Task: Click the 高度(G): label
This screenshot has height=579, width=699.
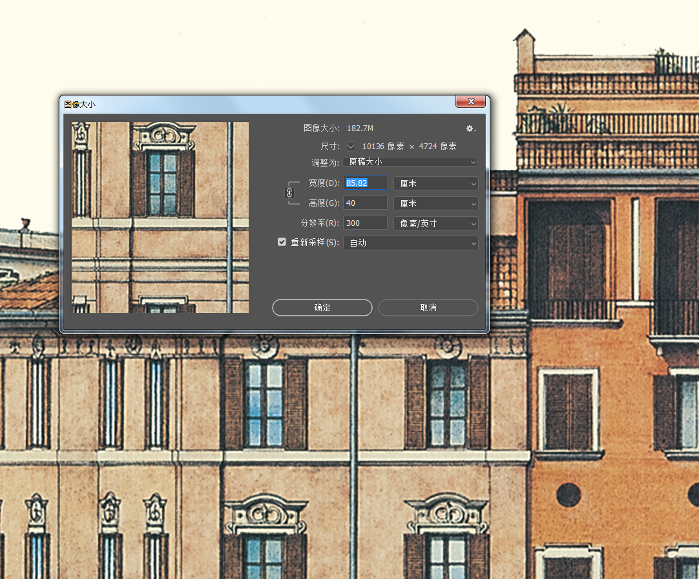Action: [324, 203]
